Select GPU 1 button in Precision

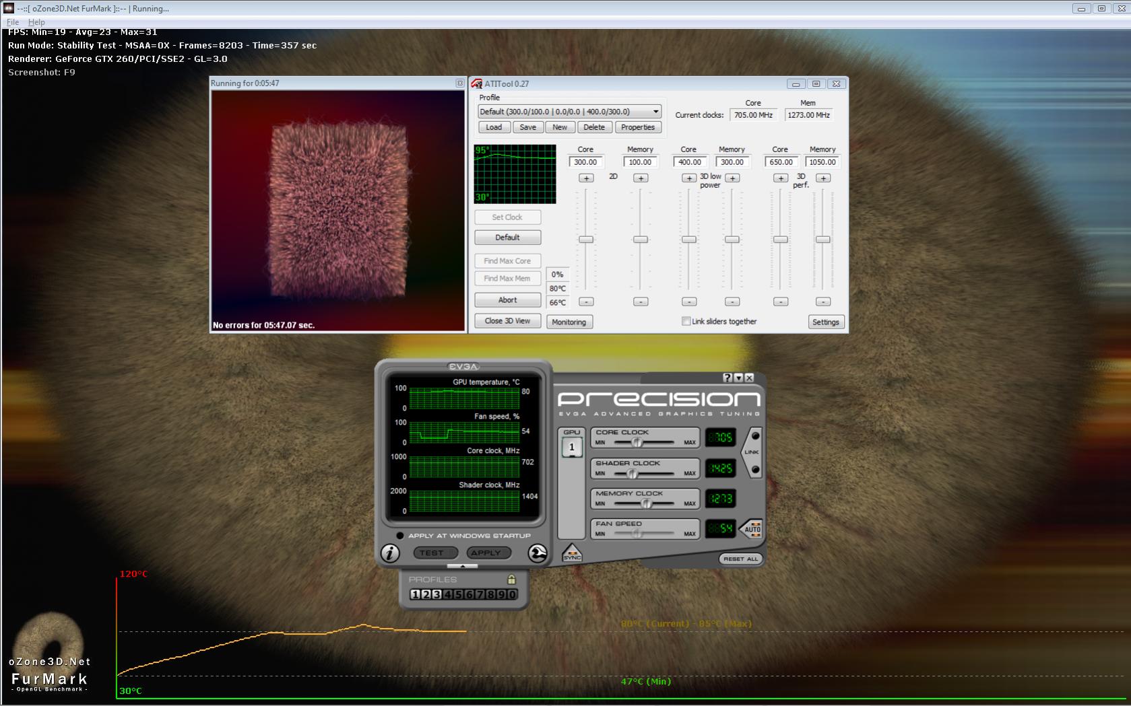[572, 447]
